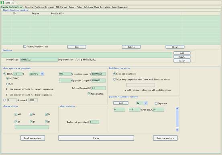Click the FDR percentage value field
The image size is (222, 155).
tap(18, 74)
